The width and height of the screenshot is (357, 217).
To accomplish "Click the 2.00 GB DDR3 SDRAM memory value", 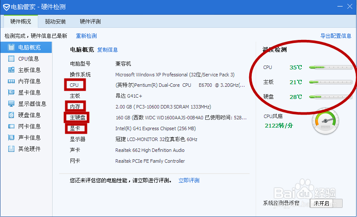I will (x=163, y=107).
